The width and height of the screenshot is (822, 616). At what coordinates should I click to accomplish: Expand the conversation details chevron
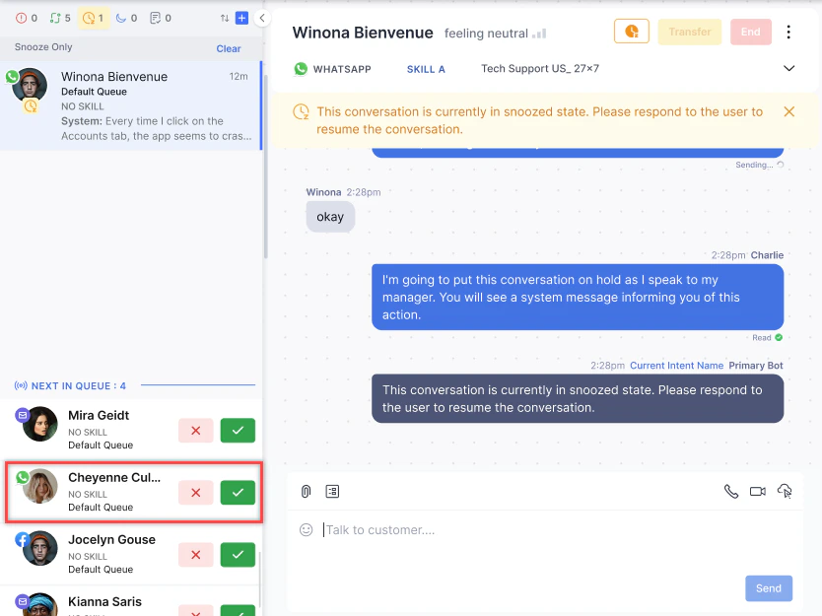(788, 69)
